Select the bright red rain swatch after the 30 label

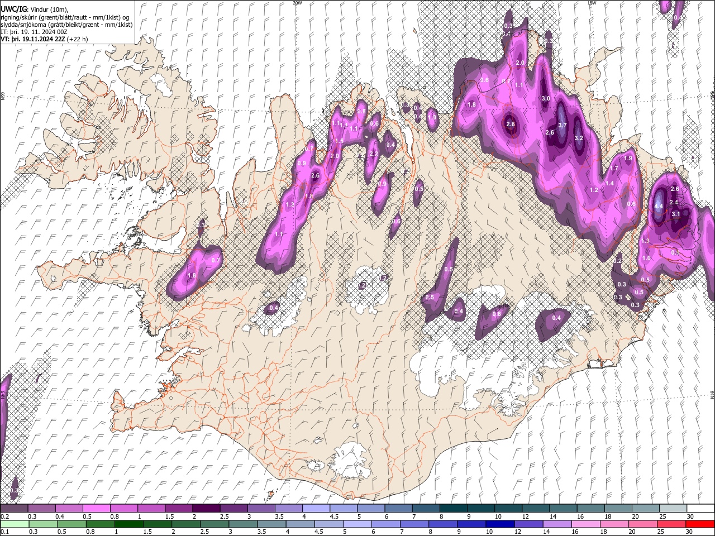700,524
